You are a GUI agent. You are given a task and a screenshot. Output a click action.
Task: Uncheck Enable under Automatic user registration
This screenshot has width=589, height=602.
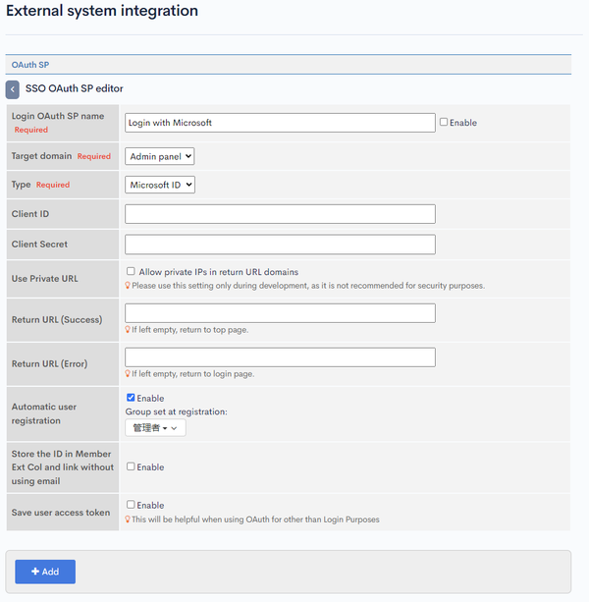131,398
